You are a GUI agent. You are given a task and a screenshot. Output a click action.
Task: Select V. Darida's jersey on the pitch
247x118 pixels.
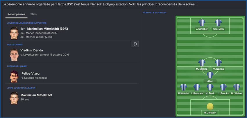point(218,63)
